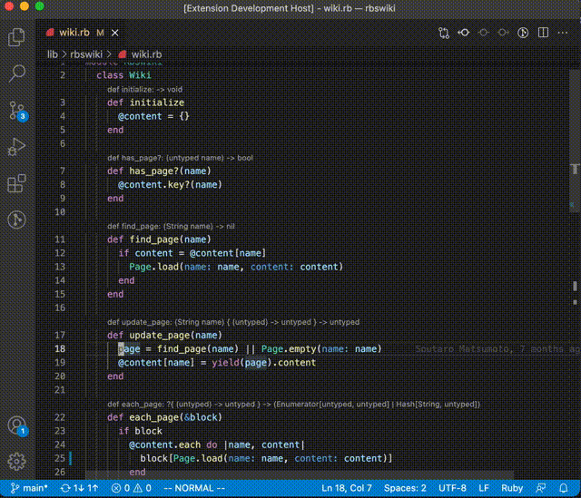Click the 'def has_page?' type signature code lens

tap(180, 158)
